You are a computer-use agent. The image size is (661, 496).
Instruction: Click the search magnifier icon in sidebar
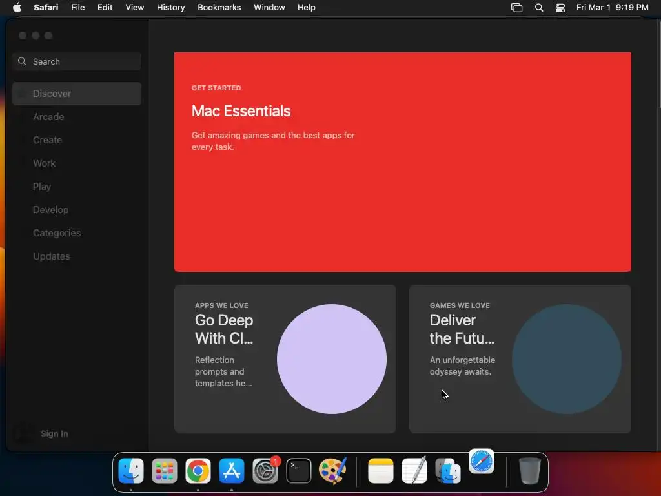22,61
